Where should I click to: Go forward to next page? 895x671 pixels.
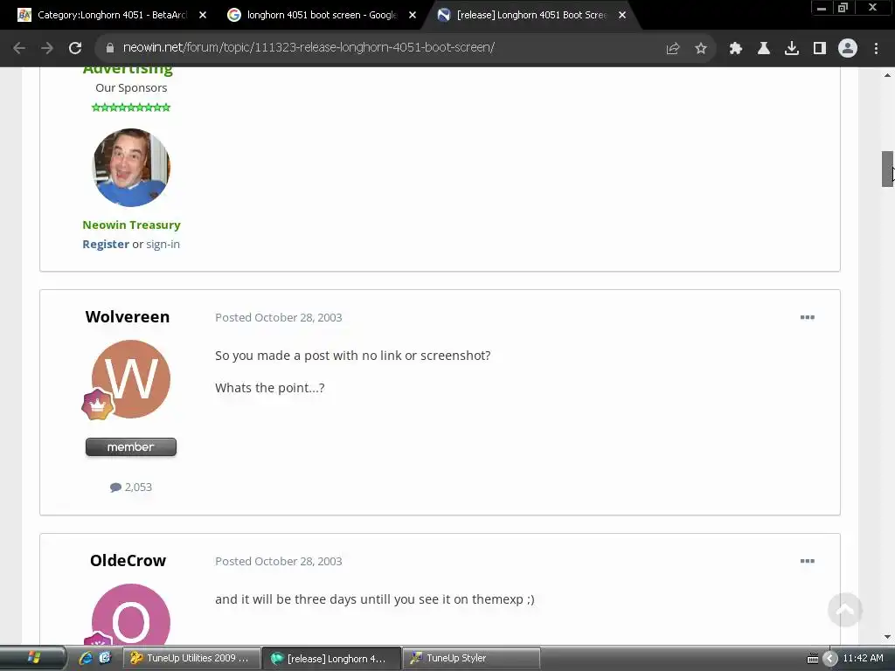point(47,48)
